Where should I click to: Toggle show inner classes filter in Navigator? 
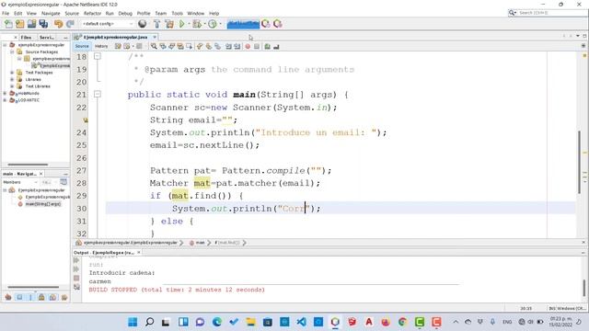pyautogui.click(x=53, y=298)
